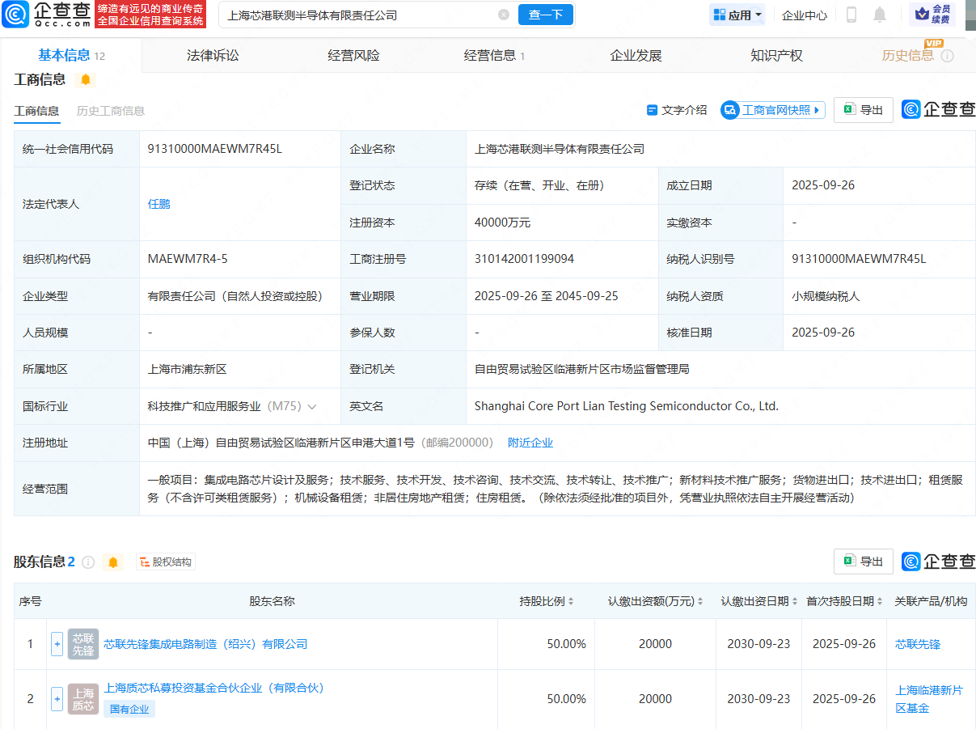Click the bell beside 工商信息 heading

coord(86,79)
